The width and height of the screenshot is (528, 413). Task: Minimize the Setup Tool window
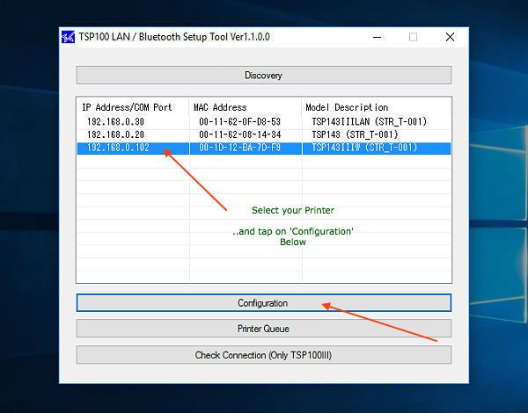[378, 37]
